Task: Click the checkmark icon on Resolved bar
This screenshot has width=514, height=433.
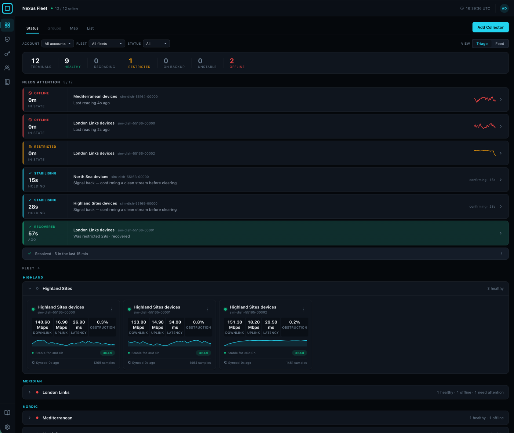Action: click(30, 253)
